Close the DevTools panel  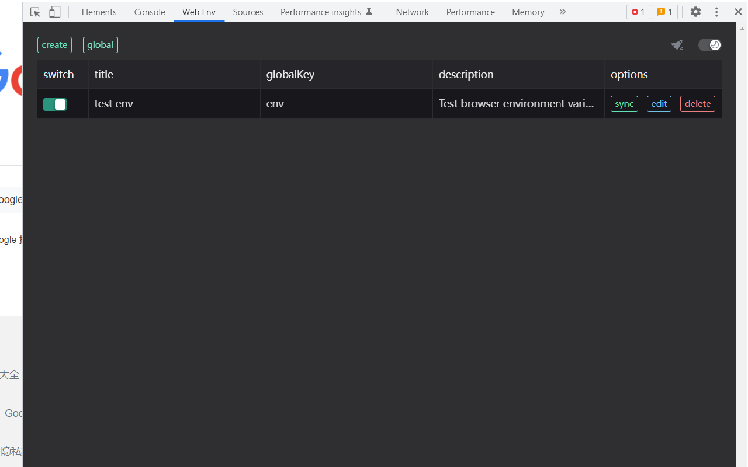(x=738, y=12)
